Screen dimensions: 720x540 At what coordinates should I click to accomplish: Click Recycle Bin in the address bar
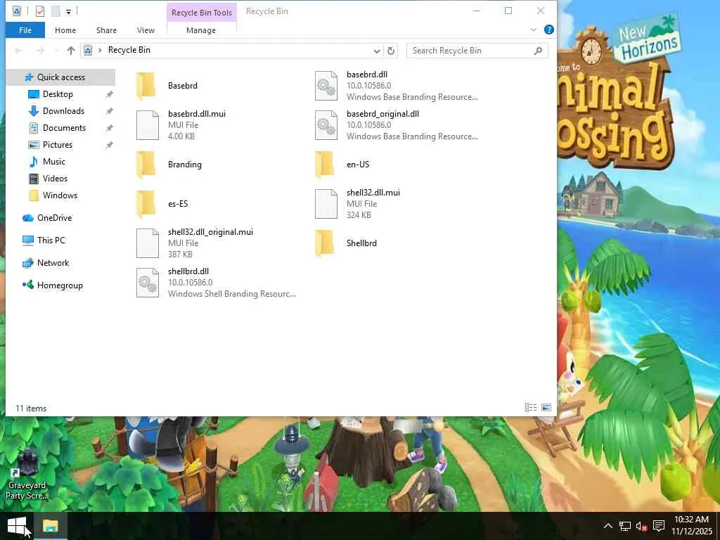129,50
